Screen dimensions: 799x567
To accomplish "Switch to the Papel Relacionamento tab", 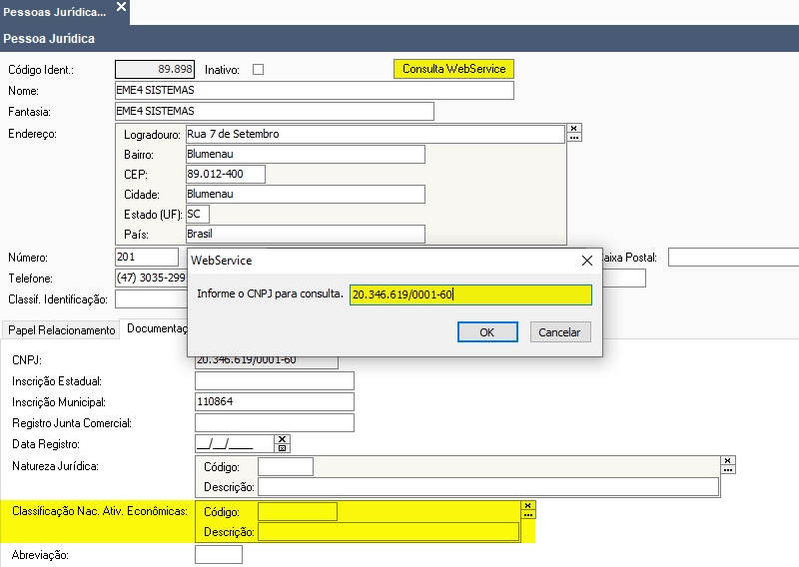I will click(x=61, y=330).
